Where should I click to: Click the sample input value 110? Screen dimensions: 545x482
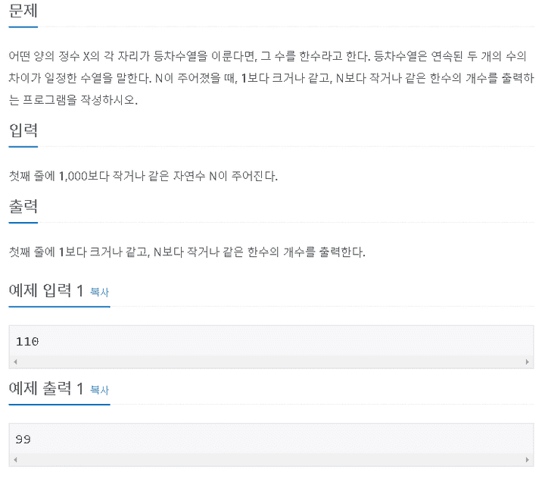click(x=27, y=341)
